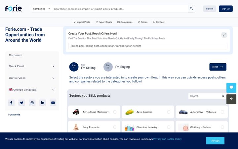Click the scroll-to-top arrow button
238x149 pixels.
(x=231, y=99)
